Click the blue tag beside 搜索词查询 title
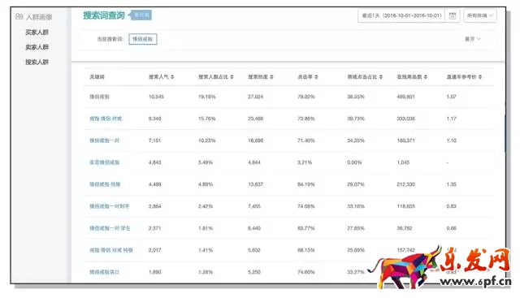 click(x=141, y=15)
